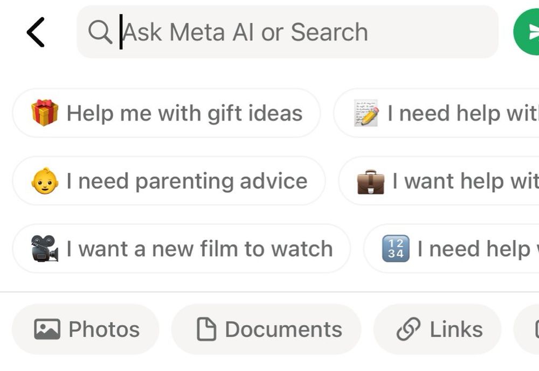Screen dimensions: 539x371
Task: Go back using the left arrow
Action: click(x=36, y=32)
